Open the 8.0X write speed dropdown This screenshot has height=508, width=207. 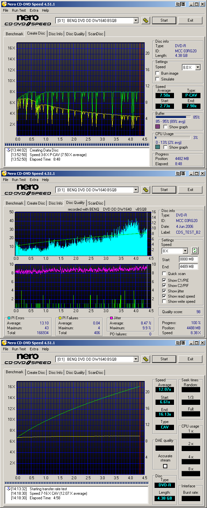[198, 67]
